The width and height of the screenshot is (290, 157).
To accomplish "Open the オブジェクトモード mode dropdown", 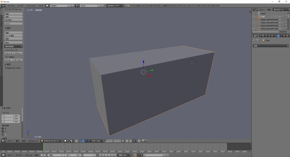I will 52,141.
